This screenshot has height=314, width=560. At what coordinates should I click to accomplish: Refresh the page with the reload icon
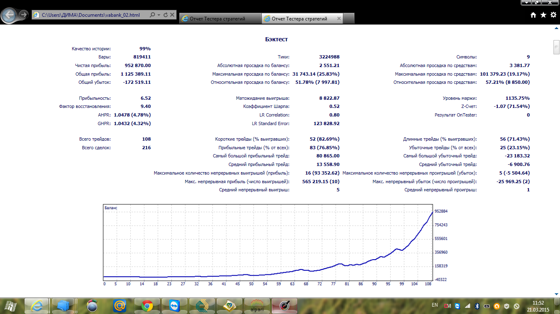coord(165,15)
